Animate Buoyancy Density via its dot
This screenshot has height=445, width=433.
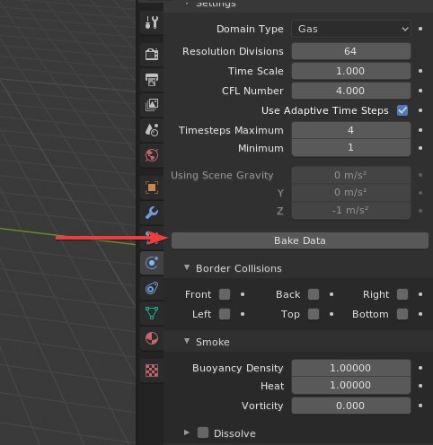tap(420, 368)
